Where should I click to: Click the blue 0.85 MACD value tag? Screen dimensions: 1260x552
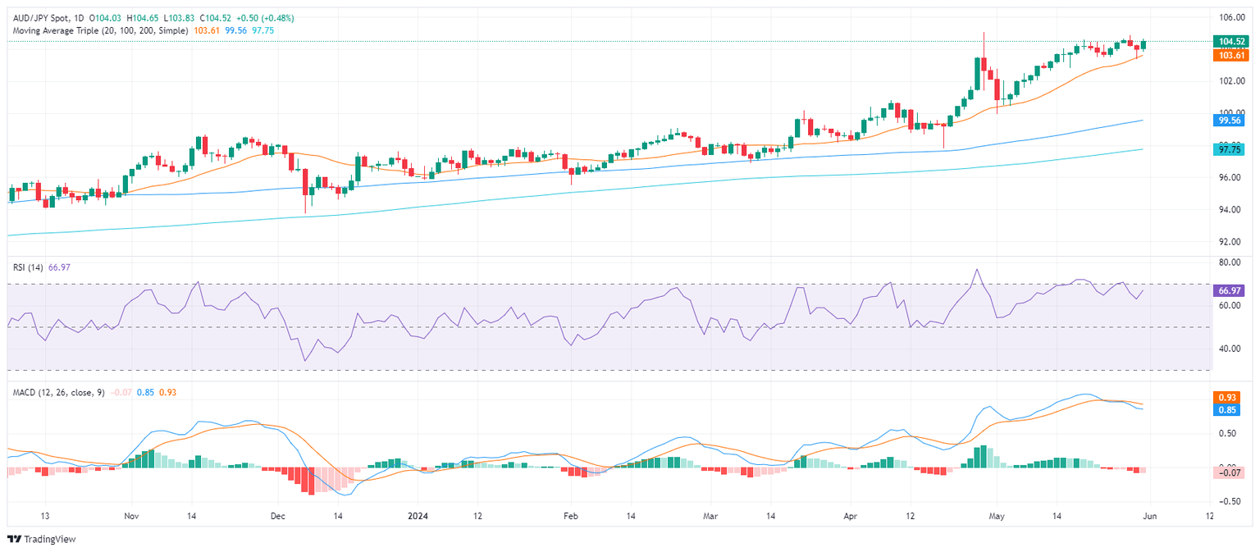(x=1232, y=408)
